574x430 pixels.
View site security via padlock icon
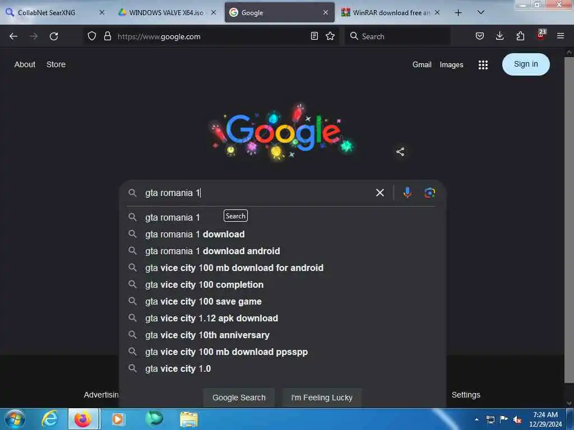[x=108, y=36]
